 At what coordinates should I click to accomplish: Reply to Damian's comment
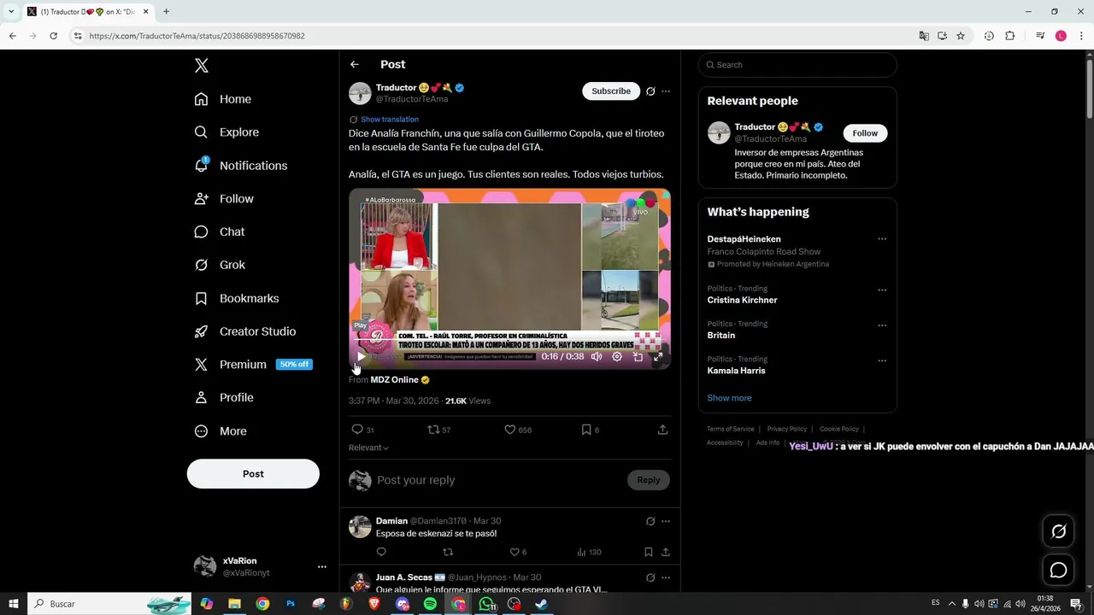point(381,552)
